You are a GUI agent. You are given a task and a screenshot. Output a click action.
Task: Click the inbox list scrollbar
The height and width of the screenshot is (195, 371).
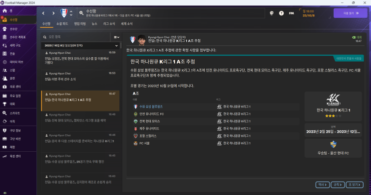coord(121,46)
